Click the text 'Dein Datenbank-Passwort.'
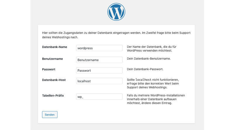This screenshot has height=130, width=232. pyautogui.click(x=145, y=69)
